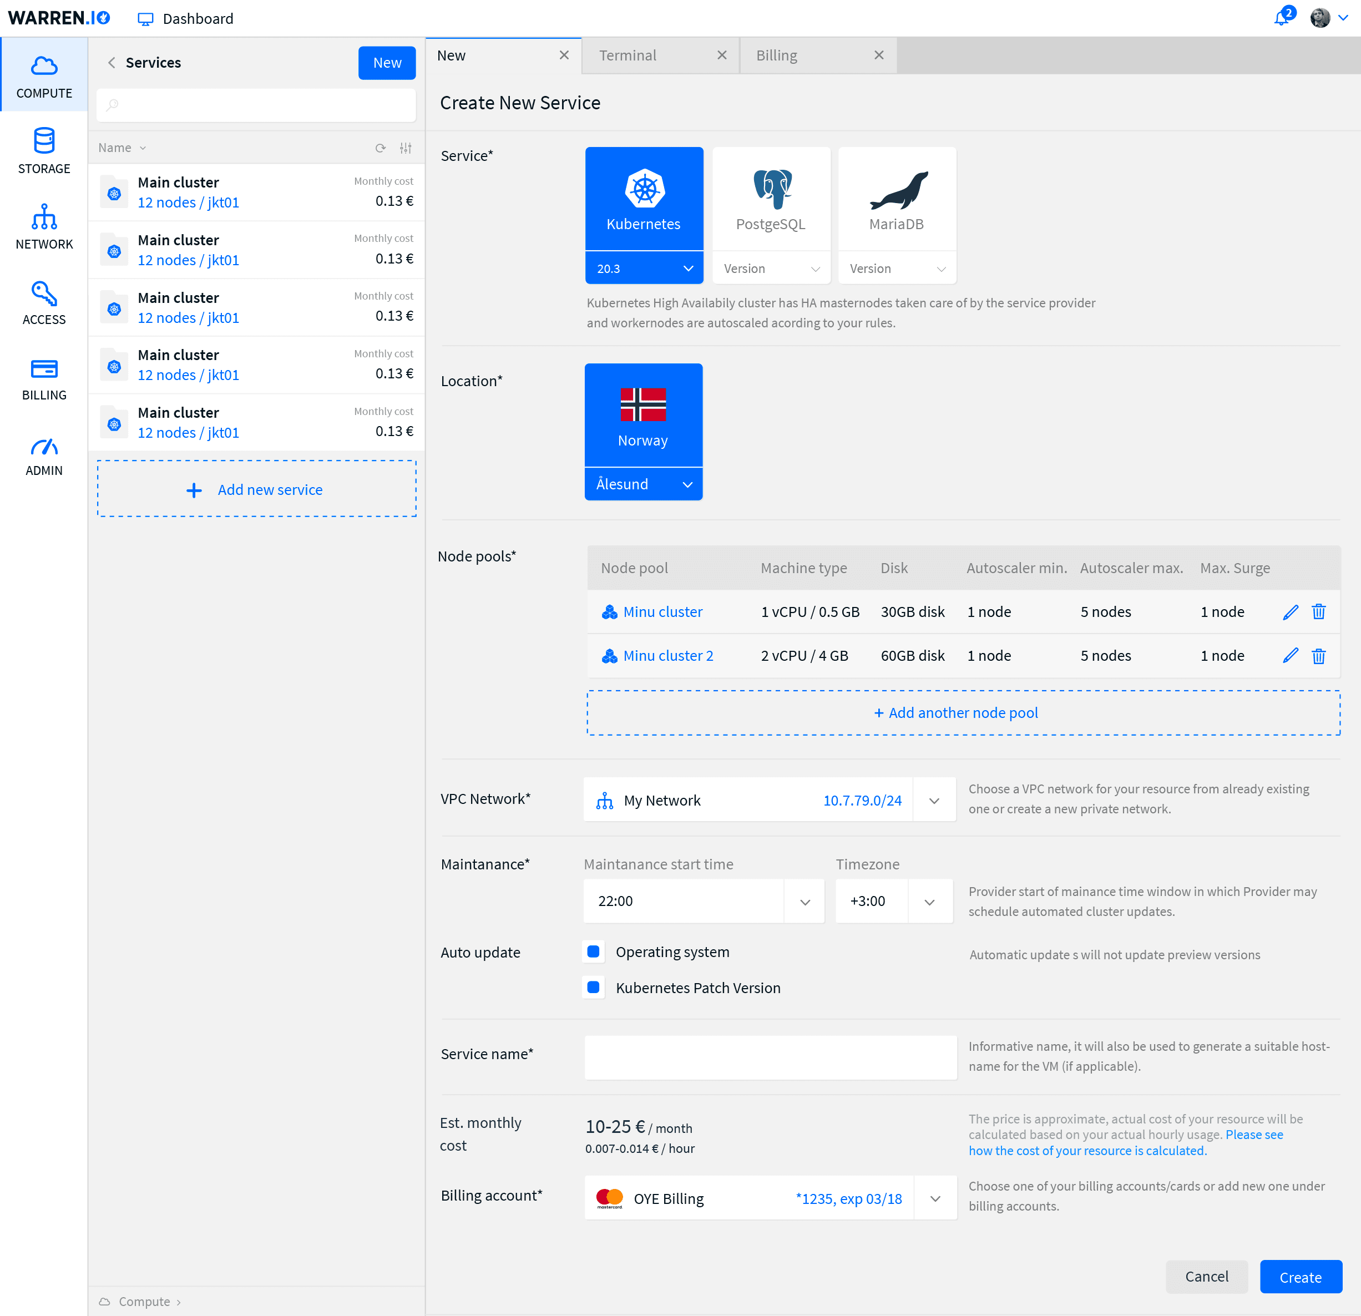Select the Kubernetes service card
1361x1316 pixels.
tap(644, 199)
